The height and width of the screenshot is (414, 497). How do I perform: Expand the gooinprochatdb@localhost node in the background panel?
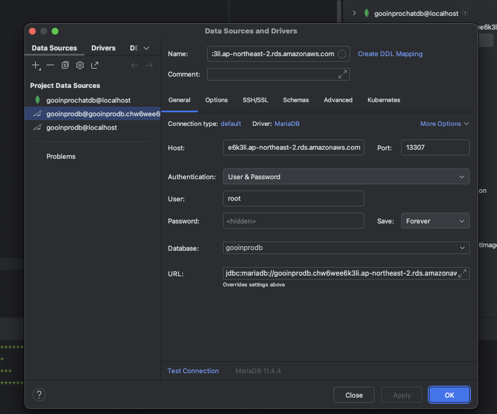355,13
